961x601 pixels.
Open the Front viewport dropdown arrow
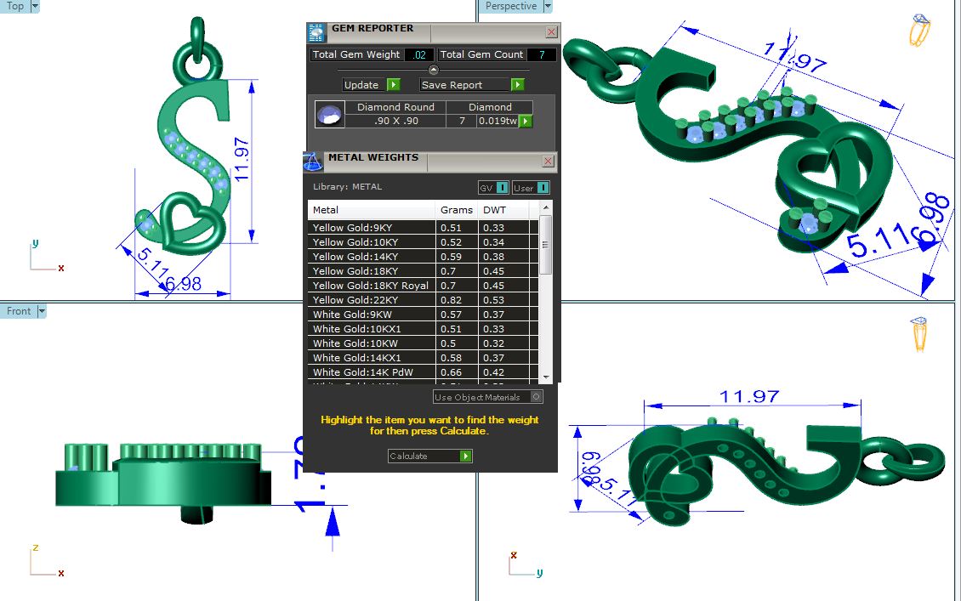coord(41,311)
